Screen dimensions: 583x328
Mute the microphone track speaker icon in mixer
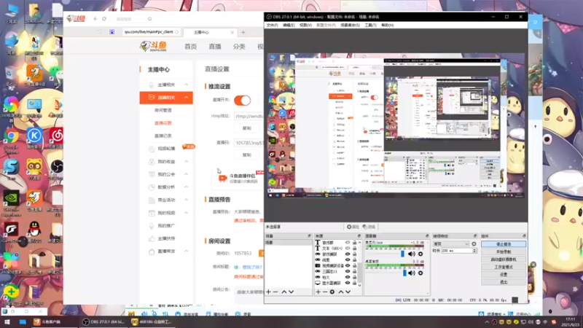coord(412,254)
